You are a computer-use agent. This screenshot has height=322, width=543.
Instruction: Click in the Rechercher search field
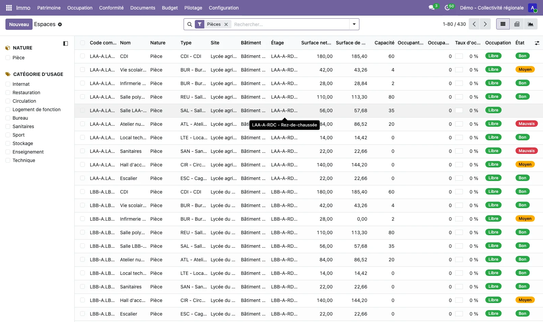click(290, 24)
